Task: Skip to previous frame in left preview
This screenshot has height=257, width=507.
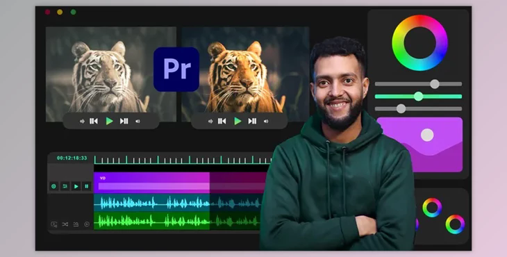Action: coord(94,122)
